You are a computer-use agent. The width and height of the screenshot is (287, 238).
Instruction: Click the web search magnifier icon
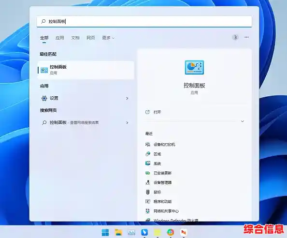(x=44, y=122)
